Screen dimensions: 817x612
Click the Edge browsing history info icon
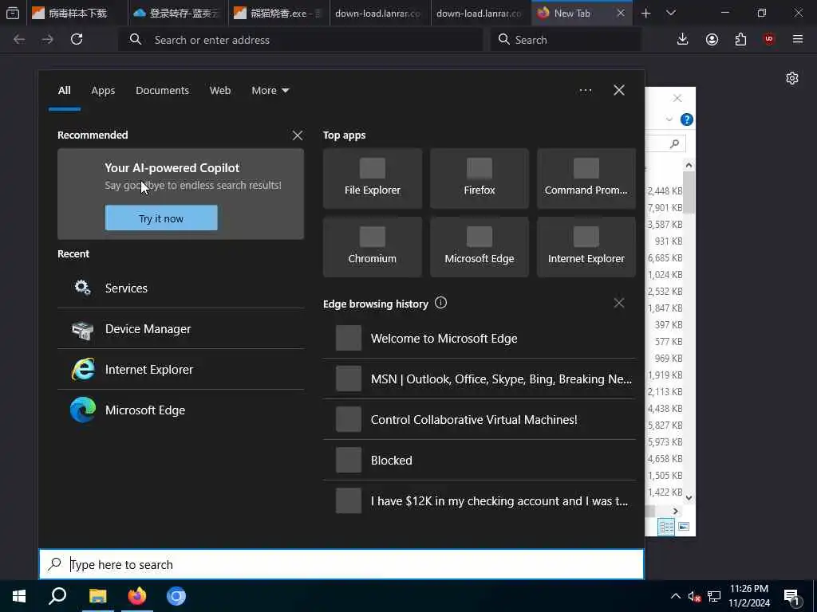coord(440,303)
